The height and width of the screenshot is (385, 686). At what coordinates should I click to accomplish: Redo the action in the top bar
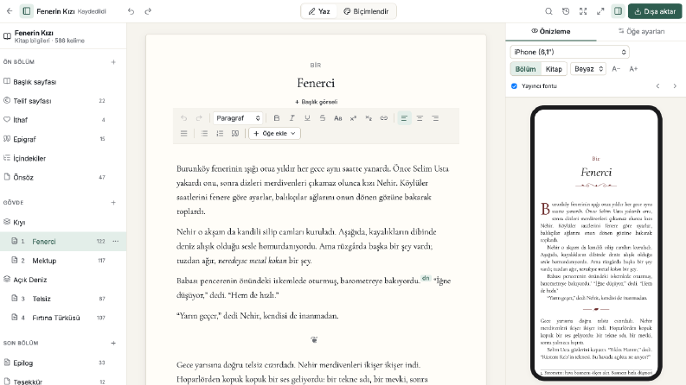tap(148, 11)
